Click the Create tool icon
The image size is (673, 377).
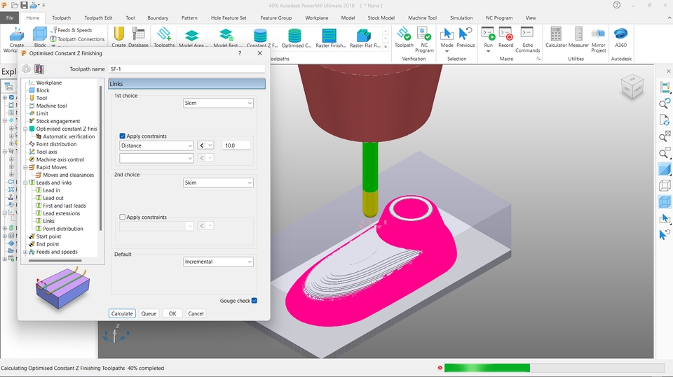pos(119,36)
